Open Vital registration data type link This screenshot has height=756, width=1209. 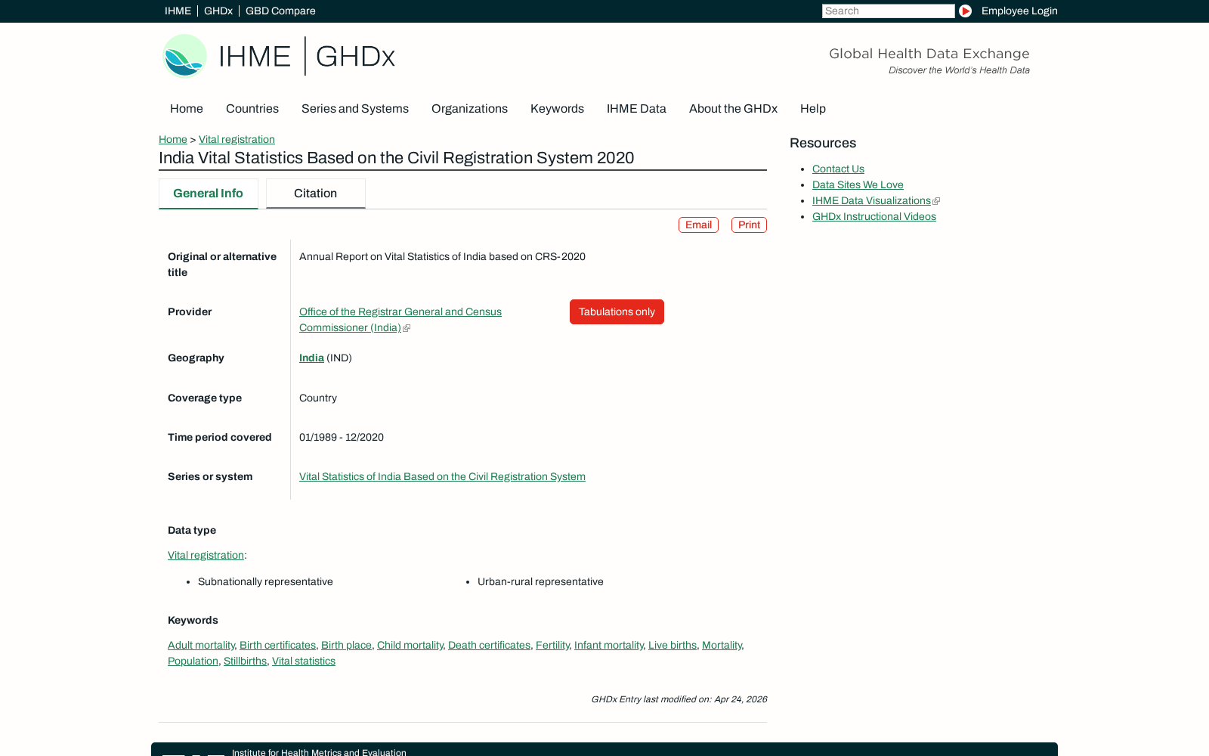[206, 555]
